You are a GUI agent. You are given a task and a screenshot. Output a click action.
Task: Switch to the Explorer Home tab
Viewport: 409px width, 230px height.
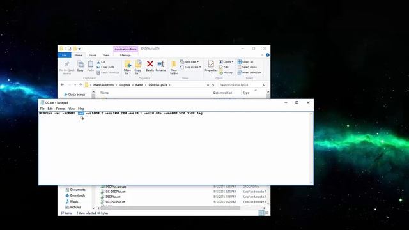[78, 55]
